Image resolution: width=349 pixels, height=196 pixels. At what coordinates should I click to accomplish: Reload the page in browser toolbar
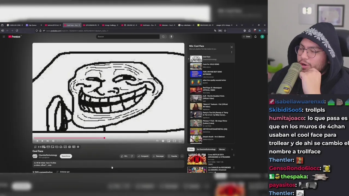[17, 31]
